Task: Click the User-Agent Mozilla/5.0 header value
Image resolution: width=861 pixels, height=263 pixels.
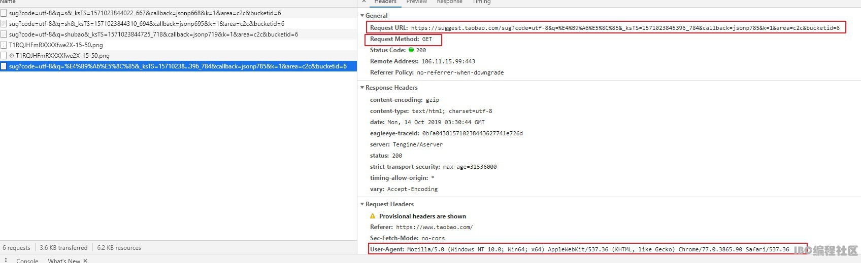Action: 598,249
